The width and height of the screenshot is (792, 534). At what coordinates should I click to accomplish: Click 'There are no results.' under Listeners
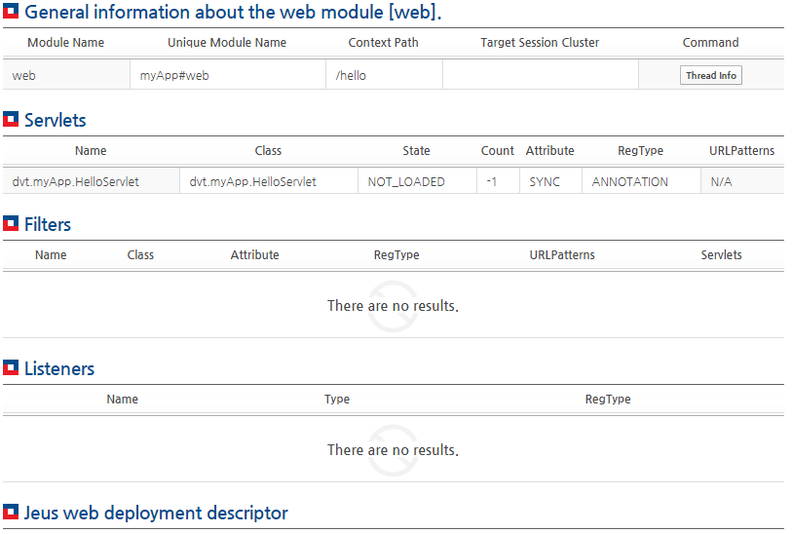click(x=393, y=449)
